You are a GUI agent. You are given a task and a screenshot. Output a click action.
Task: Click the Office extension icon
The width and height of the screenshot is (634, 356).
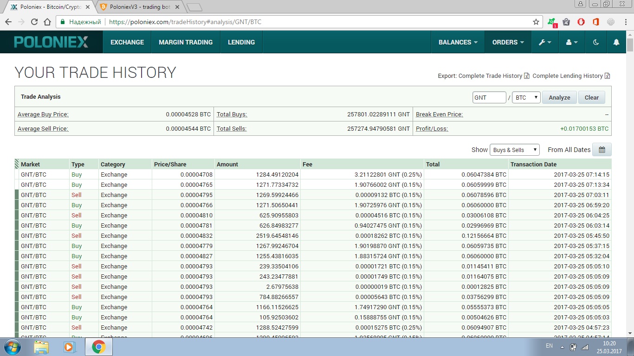point(596,22)
